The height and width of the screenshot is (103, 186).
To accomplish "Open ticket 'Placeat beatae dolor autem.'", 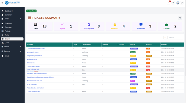I will point(35,88).
